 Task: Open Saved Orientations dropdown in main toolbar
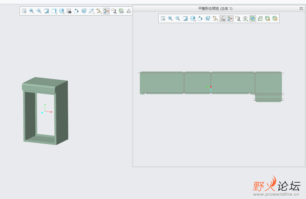click(62, 11)
